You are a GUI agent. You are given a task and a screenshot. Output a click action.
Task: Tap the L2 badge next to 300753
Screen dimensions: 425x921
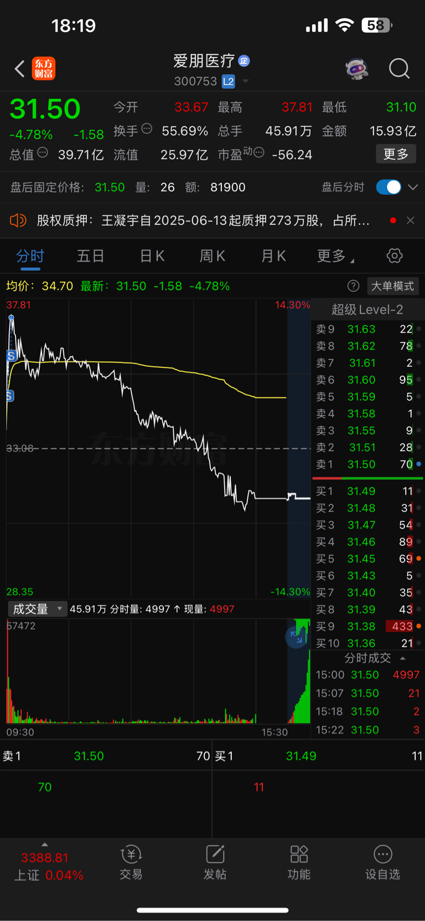pyautogui.click(x=229, y=81)
